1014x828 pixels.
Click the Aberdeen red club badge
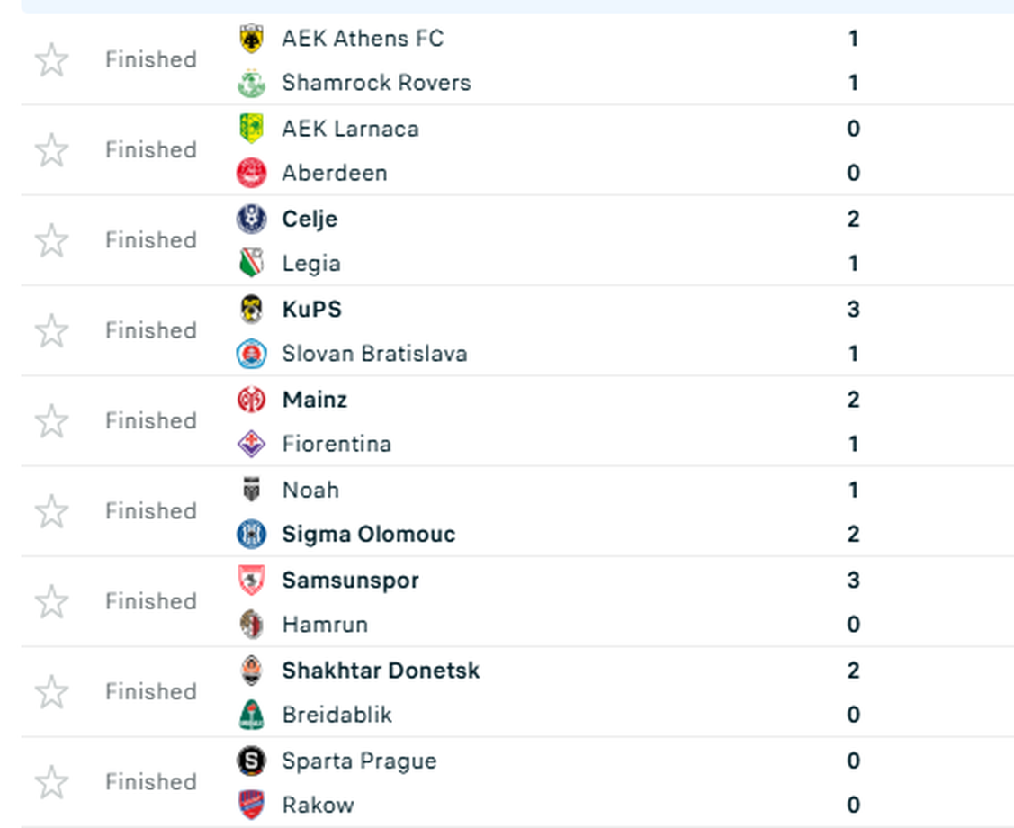pyautogui.click(x=251, y=173)
